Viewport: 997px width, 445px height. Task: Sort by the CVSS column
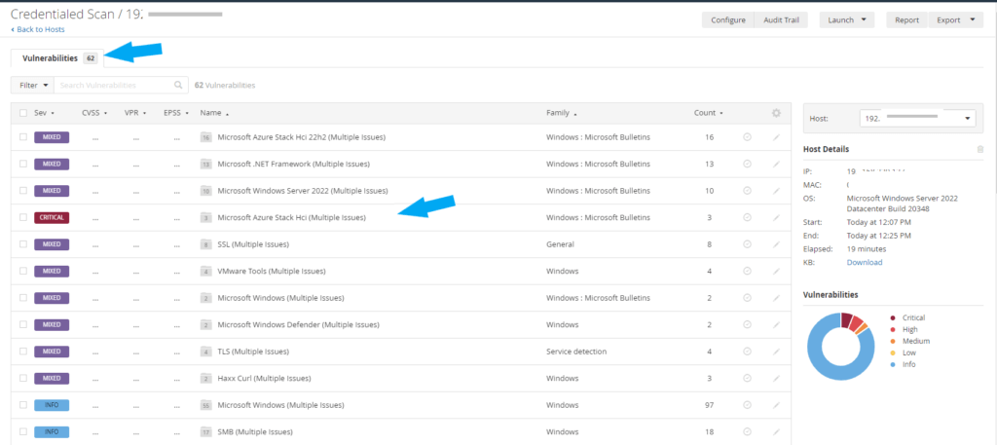tap(94, 113)
